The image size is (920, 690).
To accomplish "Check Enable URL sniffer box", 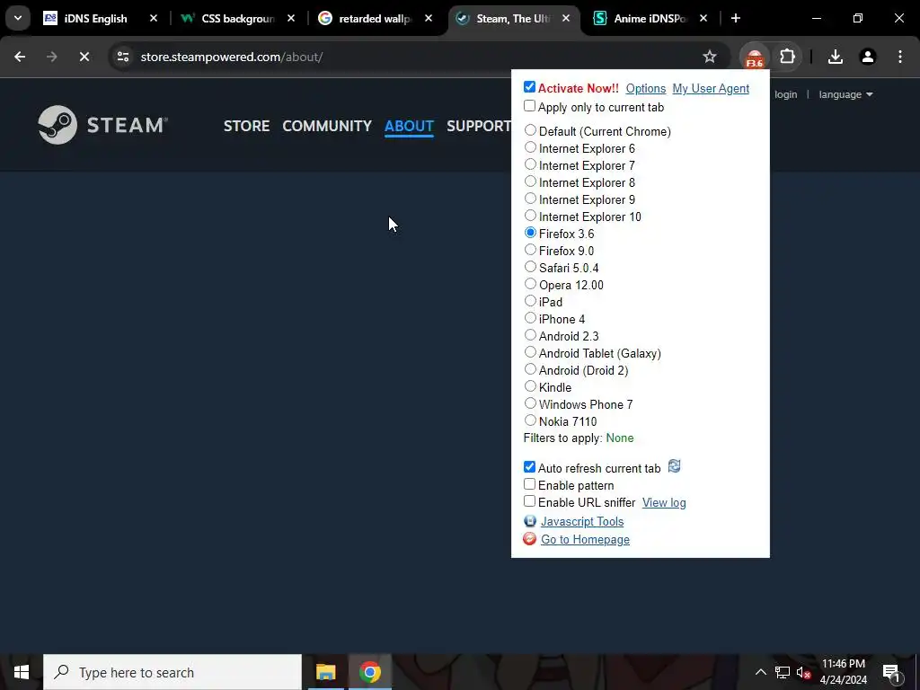I will point(529,501).
